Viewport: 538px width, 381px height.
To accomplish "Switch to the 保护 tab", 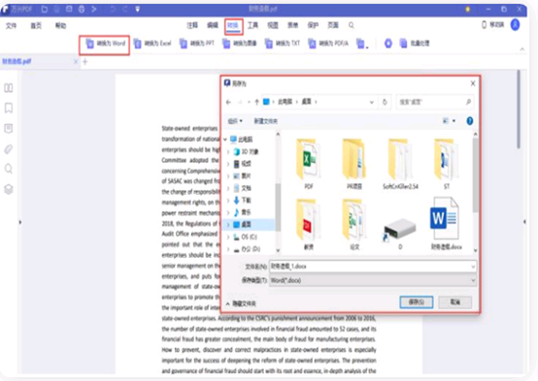I will pyautogui.click(x=313, y=25).
